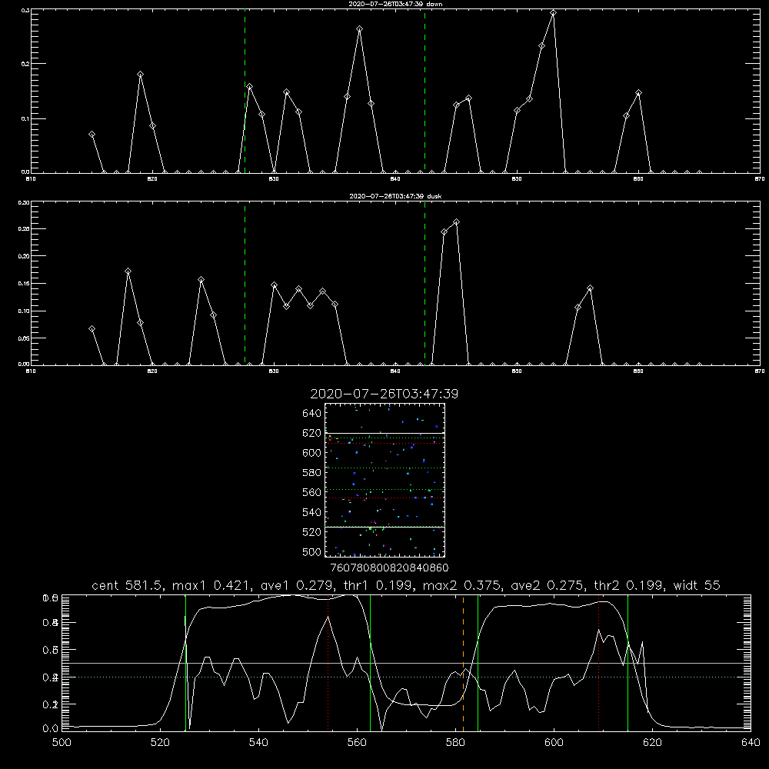769x769 pixels.
Task: Select the green vertical line near 563 in bottom plot
Action: pos(371,662)
